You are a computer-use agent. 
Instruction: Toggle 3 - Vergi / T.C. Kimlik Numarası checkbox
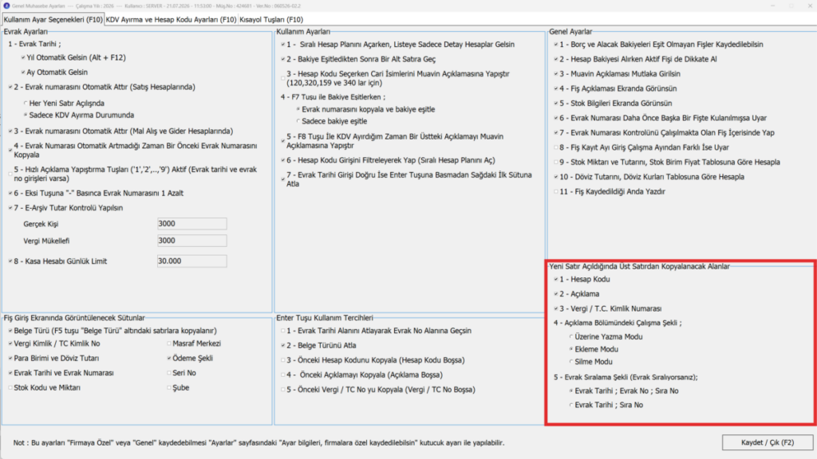click(x=556, y=308)
